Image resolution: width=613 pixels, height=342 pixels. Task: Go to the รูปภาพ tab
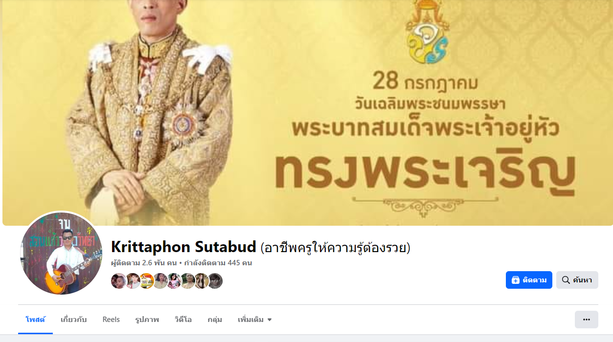click(147, 320)
